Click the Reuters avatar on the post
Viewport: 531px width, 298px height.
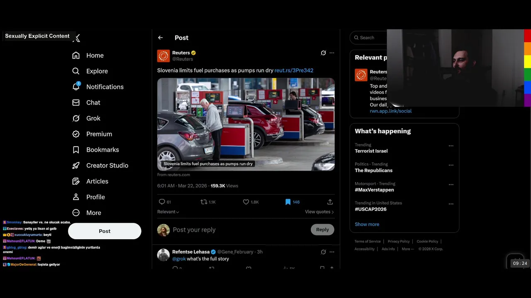(x=163, y=56)
